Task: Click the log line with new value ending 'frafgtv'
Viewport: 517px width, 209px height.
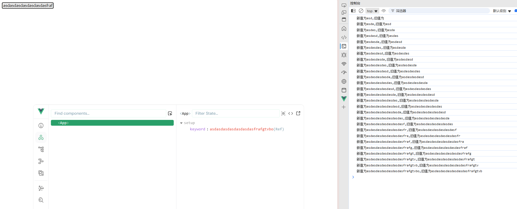Action: coord(416,159)
